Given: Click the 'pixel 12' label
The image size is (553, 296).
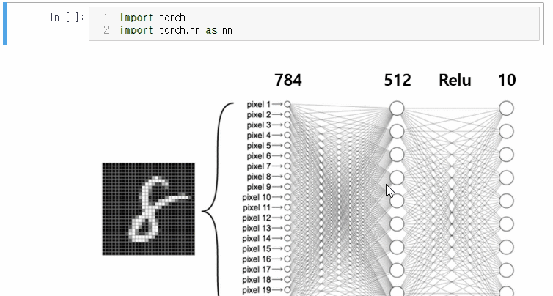Looking at the screenshot, I should (257, 218).
